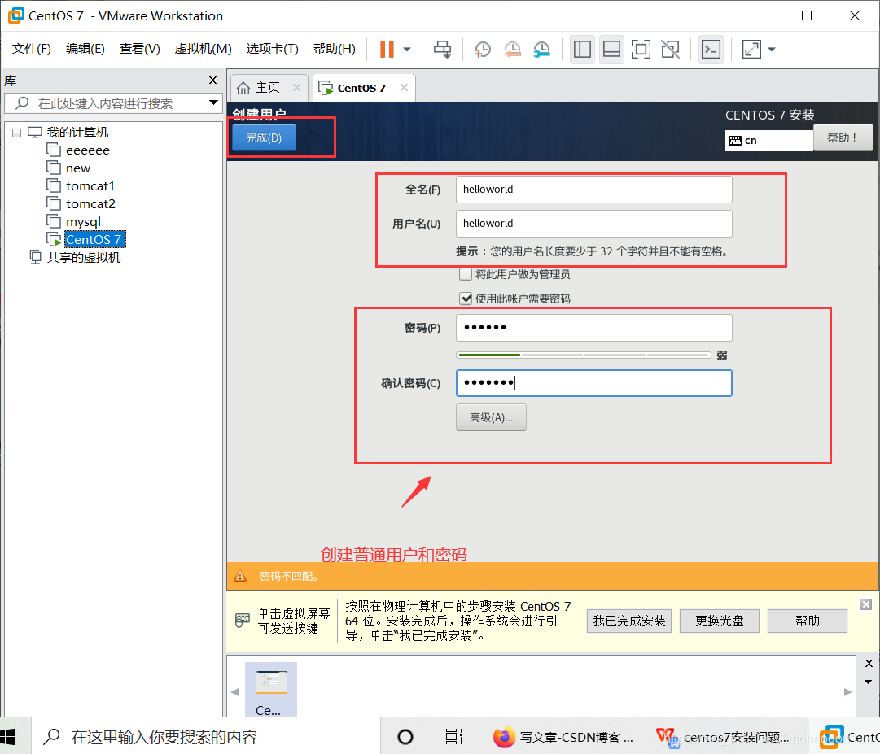The height and width of the screenshot is (754, 880).
Task: Click the 完成(D) button
Action: point(264,138)
